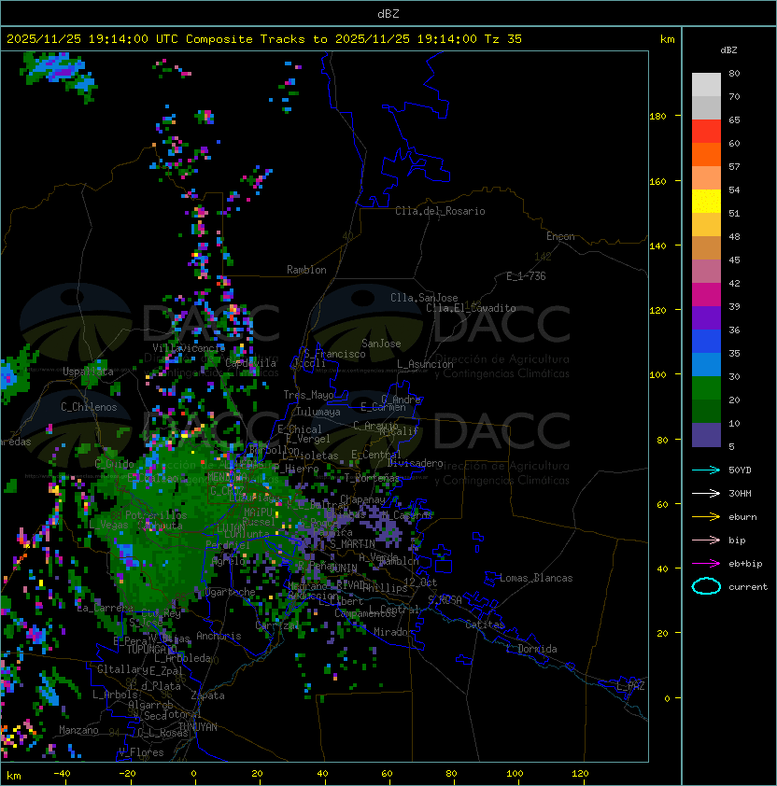Click the cyan 50YD arrow icon
Image resolution: width=777 pixels, height=786 pixels.
coord(706,470)
